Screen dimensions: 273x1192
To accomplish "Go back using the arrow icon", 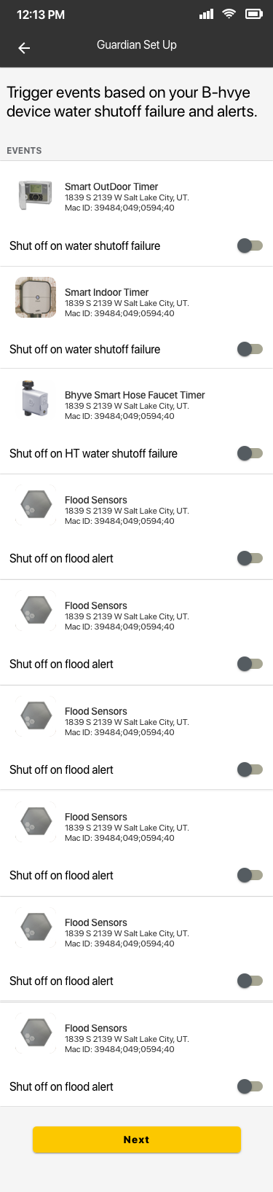I will pos(24,48).
